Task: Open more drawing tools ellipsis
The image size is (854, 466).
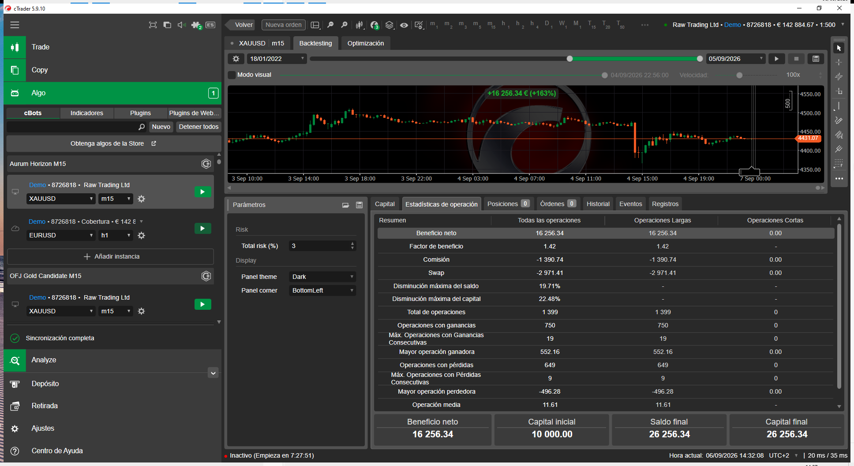Action: click(x=839, y=179)
